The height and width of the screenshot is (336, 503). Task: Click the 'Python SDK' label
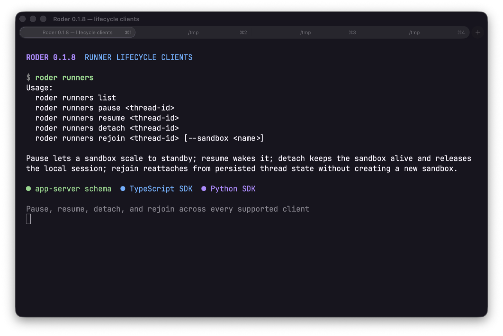coord(233,189)
